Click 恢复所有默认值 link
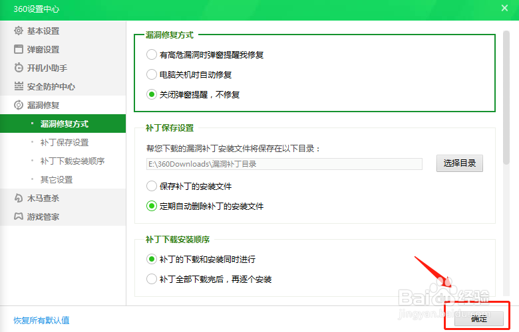Screen dimensions: 519x332 click(41, 320)
